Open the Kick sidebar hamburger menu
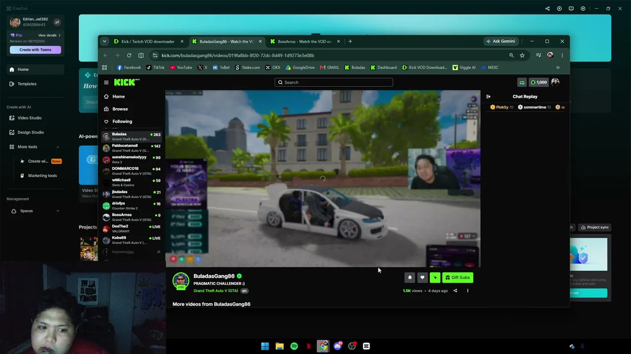Screen dimensions: 631x354 106,83
